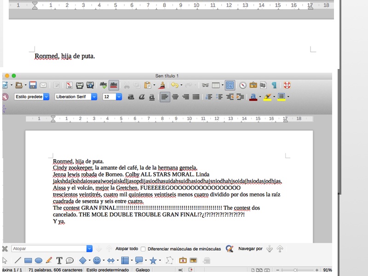Toggle automatic spell checking
368x276 pixels.
coord(114,85)
